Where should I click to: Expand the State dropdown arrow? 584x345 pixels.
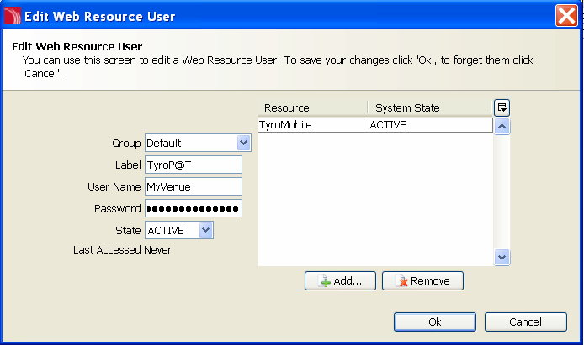(x=205, y=230)
